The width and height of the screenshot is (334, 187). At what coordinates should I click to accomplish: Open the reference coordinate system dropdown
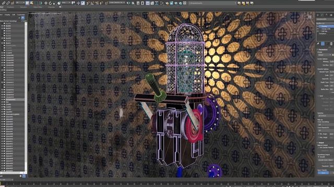[x=66, y=3]
